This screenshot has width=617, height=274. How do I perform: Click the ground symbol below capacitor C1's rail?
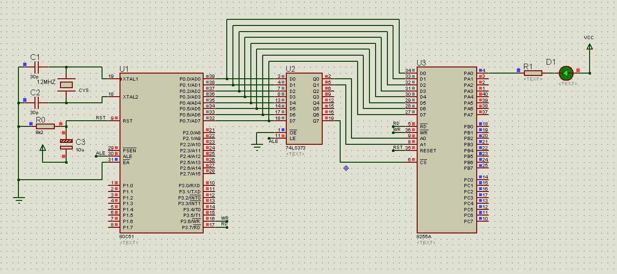[18, 199]
